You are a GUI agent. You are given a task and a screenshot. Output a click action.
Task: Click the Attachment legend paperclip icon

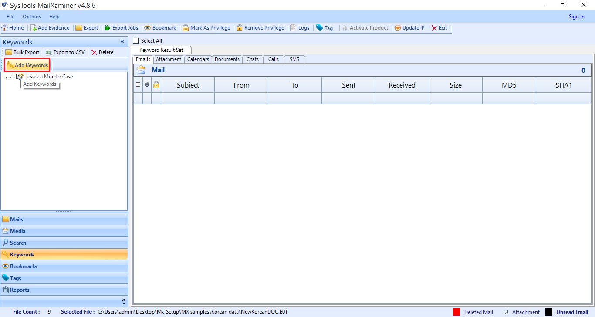tap(507, 312)
